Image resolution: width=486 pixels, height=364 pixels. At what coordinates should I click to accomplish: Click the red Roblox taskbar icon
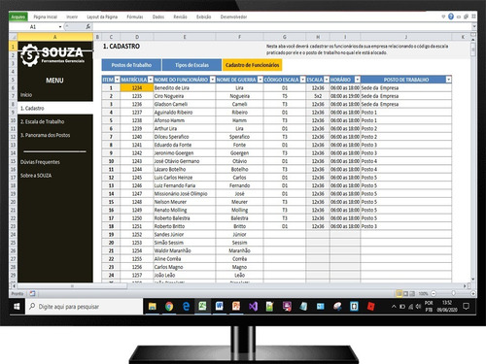370,306
